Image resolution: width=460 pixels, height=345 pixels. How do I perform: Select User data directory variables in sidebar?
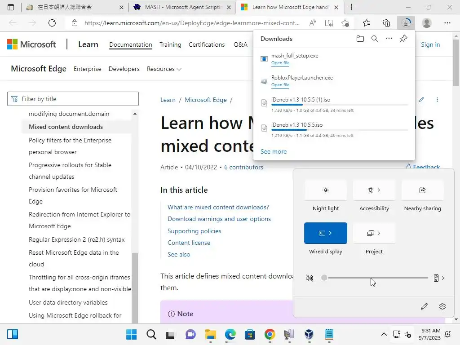68,302
